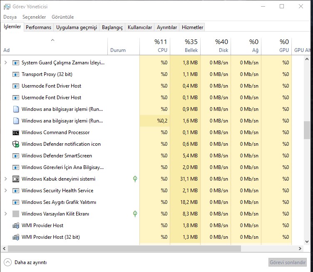This screenshot has height=272, width=313.
Task: Click the System Guard Çalışma Zamanı process icon
Action: (16, 63)
